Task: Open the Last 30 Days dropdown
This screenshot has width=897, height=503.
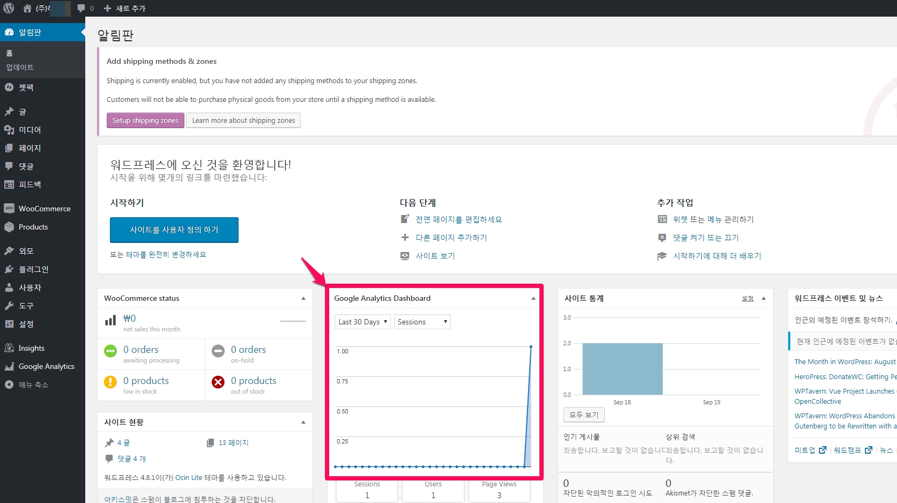Action: (362, 322)
